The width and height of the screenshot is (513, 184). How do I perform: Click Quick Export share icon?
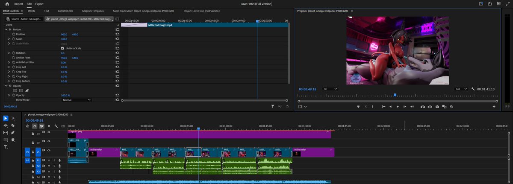click(490, 3)
